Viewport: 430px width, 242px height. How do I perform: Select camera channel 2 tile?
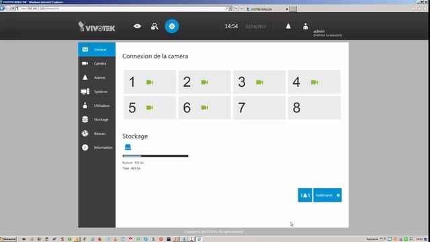pos(204,82)
